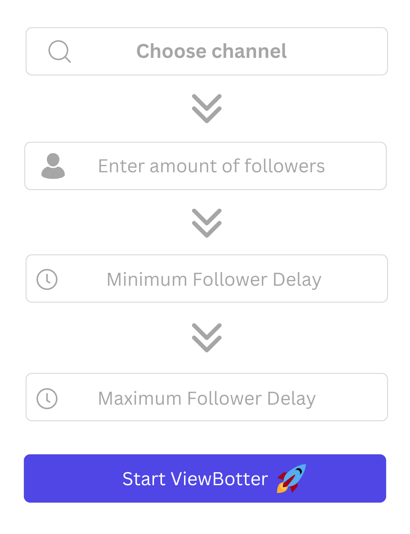
Task: Click the 'Choose channel' bold placeholder text
Action: point(211,51)
